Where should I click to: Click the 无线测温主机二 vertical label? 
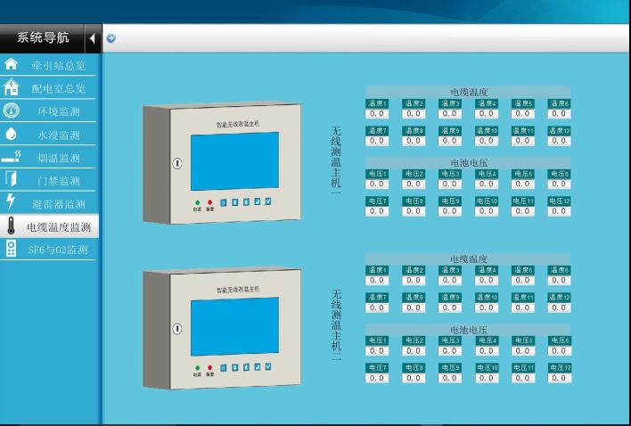click(x=336, y=324)
